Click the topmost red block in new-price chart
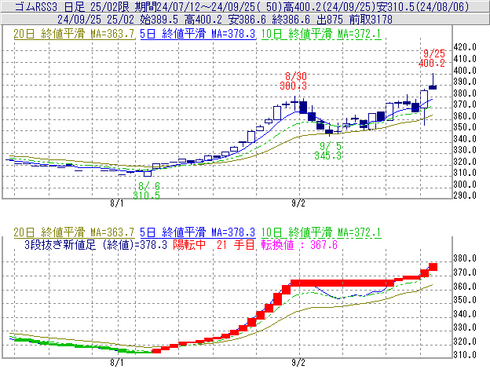The image size is (490, 373). [x=433, y=267]
